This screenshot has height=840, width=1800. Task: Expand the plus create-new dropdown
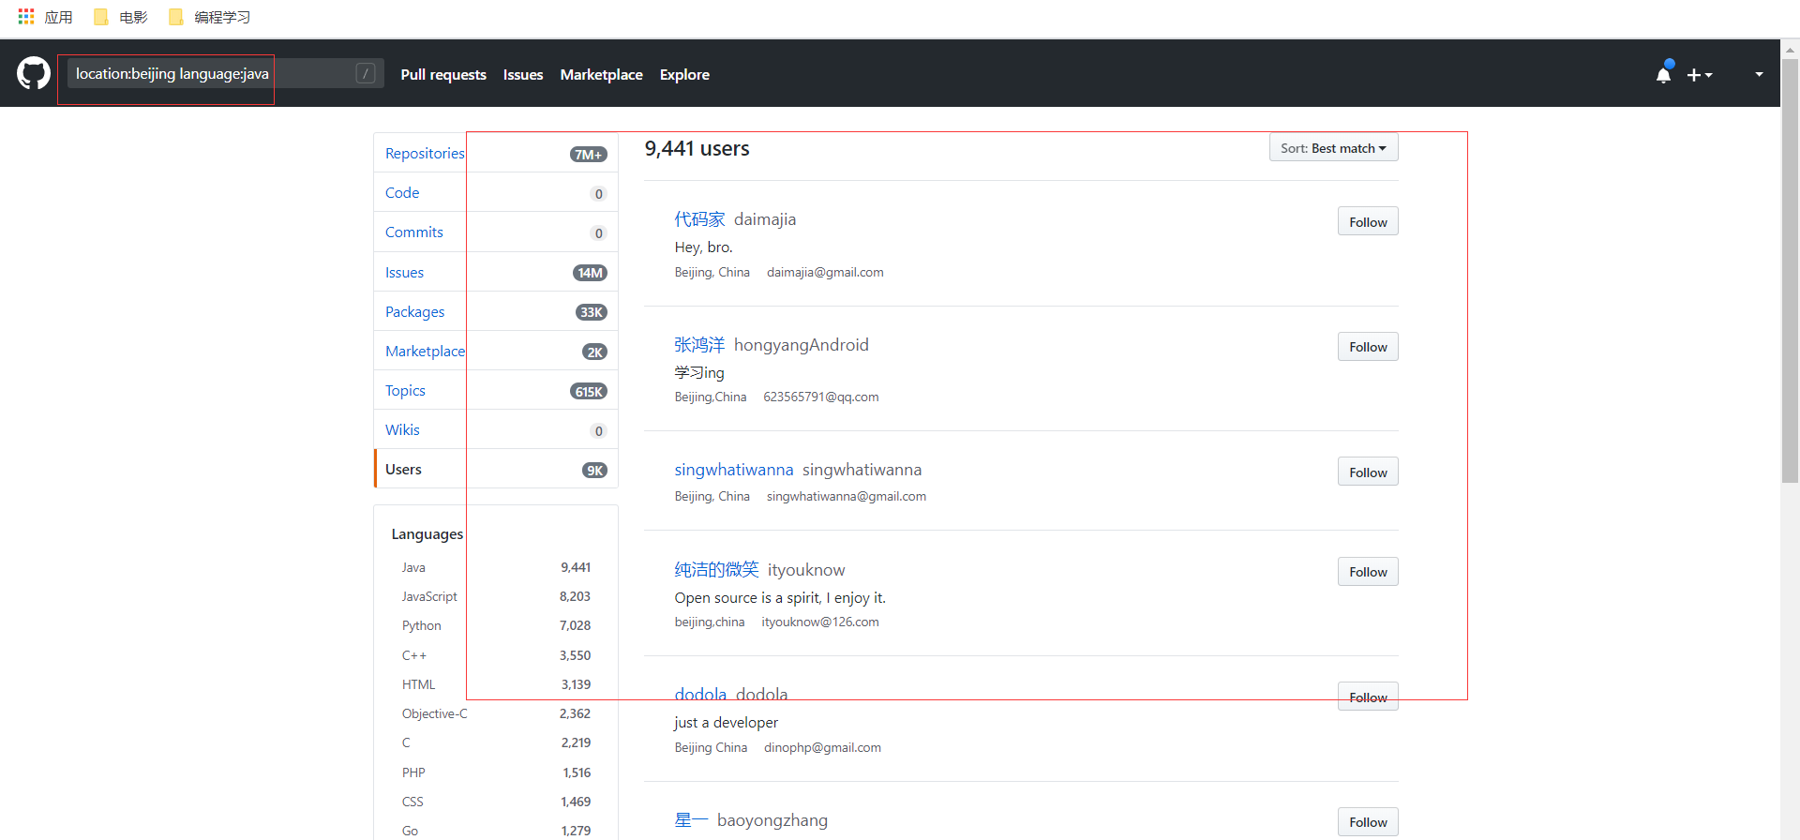(1700, 75)
